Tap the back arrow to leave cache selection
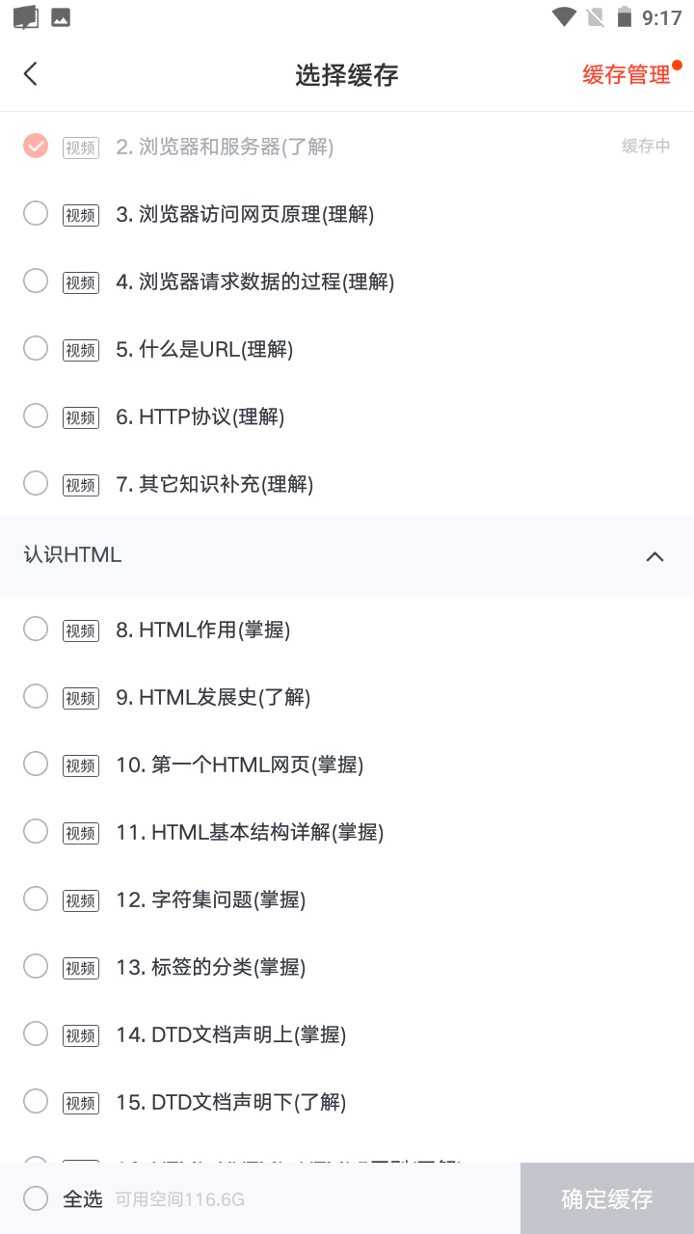The image size is (694, 1234). point(29,73)
